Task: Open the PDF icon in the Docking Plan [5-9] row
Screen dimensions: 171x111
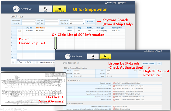Action: tap(114, 99)
